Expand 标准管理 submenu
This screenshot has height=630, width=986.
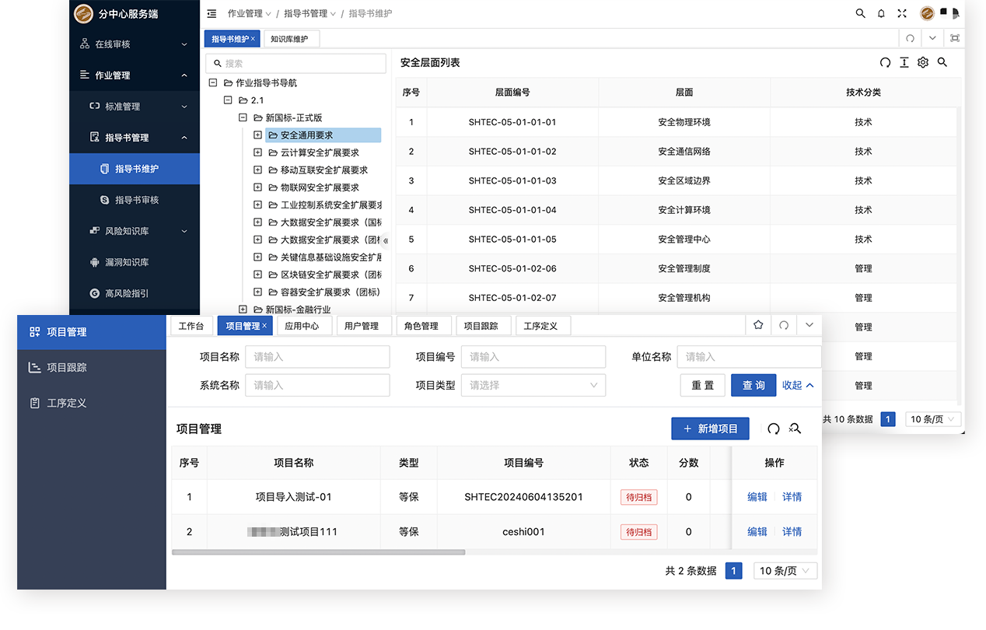point(135,107)
